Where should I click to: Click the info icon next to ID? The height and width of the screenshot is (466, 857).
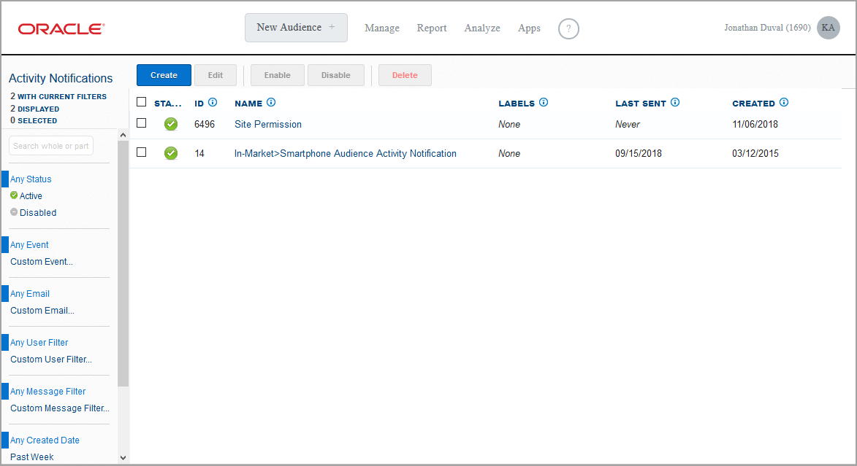(213, 102)
